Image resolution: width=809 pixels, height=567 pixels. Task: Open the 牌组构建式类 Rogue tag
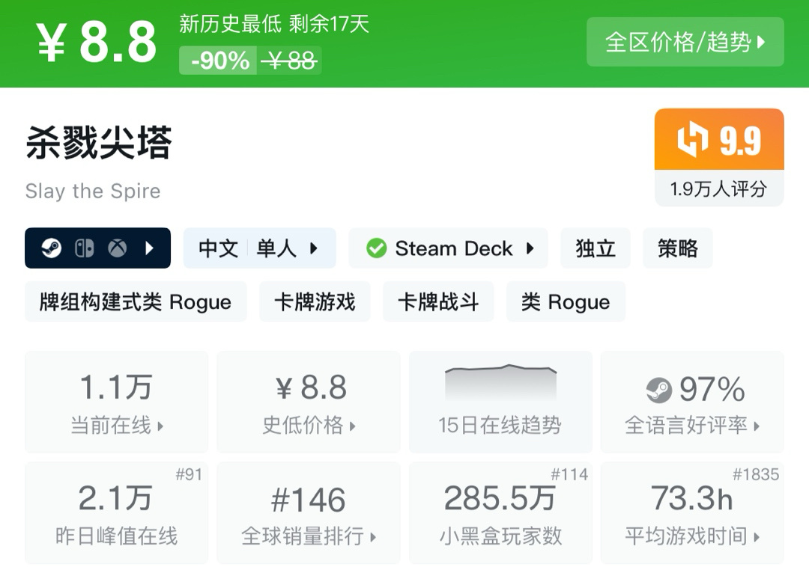point(136,302)
